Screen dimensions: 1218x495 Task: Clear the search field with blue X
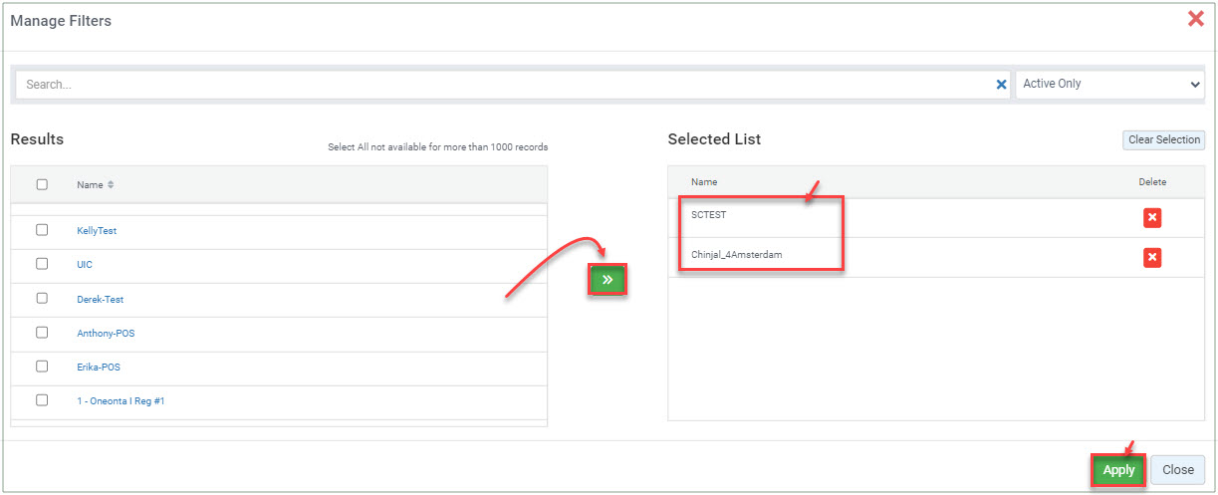tap(1002, 85)
